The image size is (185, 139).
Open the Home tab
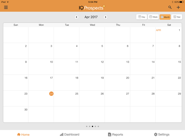[23, 135]
